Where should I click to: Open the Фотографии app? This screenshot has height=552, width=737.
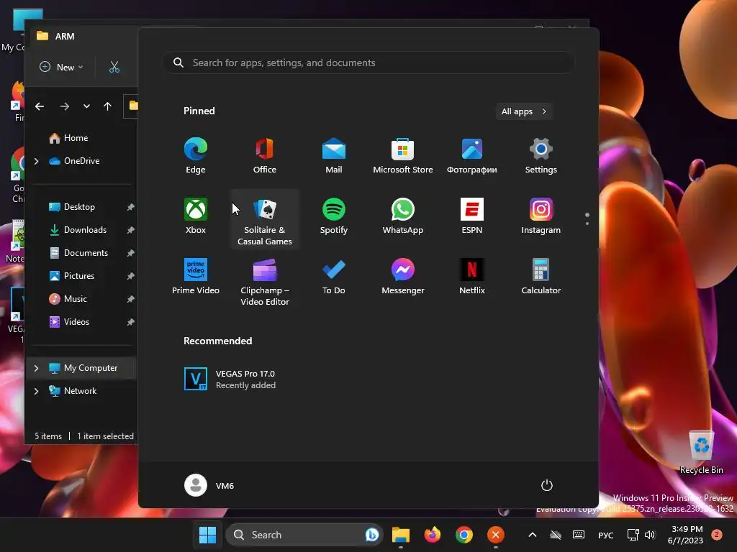pos(472,156)
